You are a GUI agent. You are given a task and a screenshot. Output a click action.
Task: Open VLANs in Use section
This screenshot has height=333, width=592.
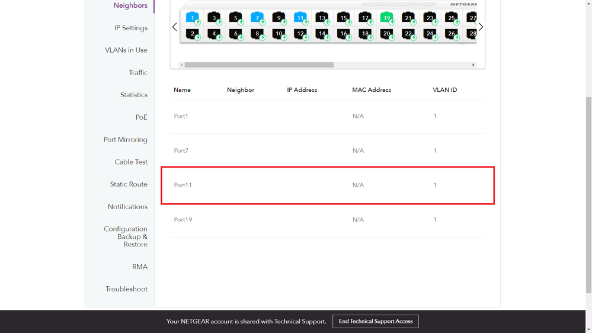click(x=126, y=50)
